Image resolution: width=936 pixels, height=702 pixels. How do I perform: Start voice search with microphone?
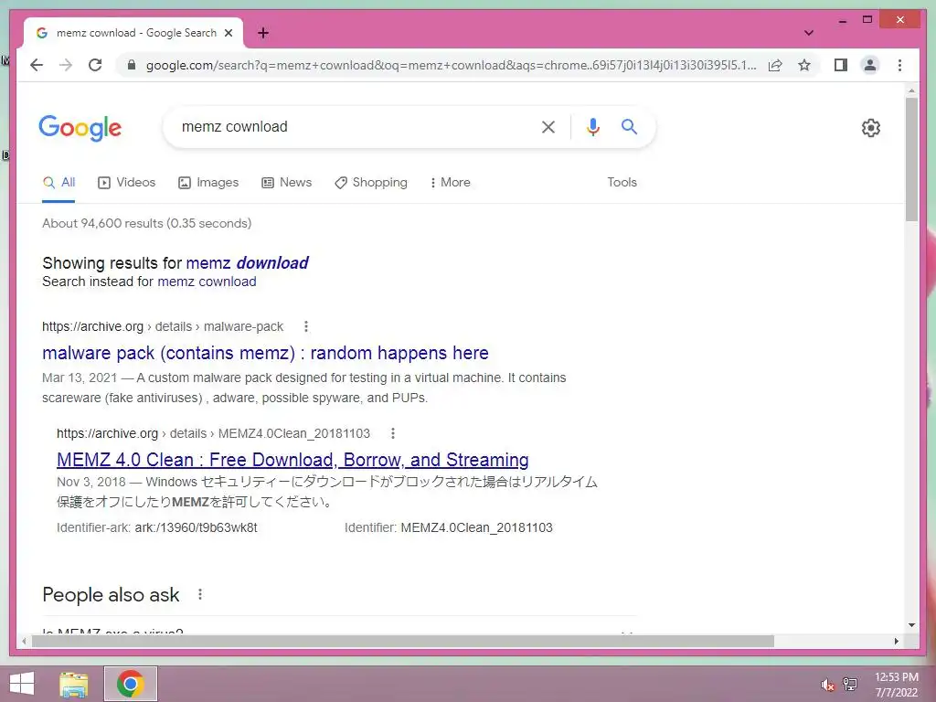pos(592,126)
